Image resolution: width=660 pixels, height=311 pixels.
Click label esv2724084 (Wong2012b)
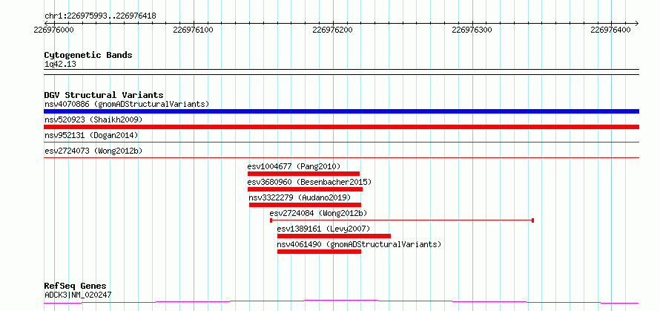(x=319, y=213)
